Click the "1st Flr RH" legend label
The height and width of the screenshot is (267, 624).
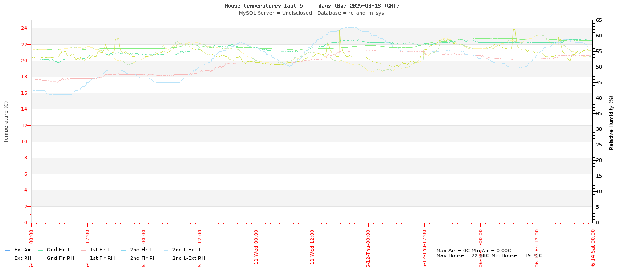coord(102,258)
